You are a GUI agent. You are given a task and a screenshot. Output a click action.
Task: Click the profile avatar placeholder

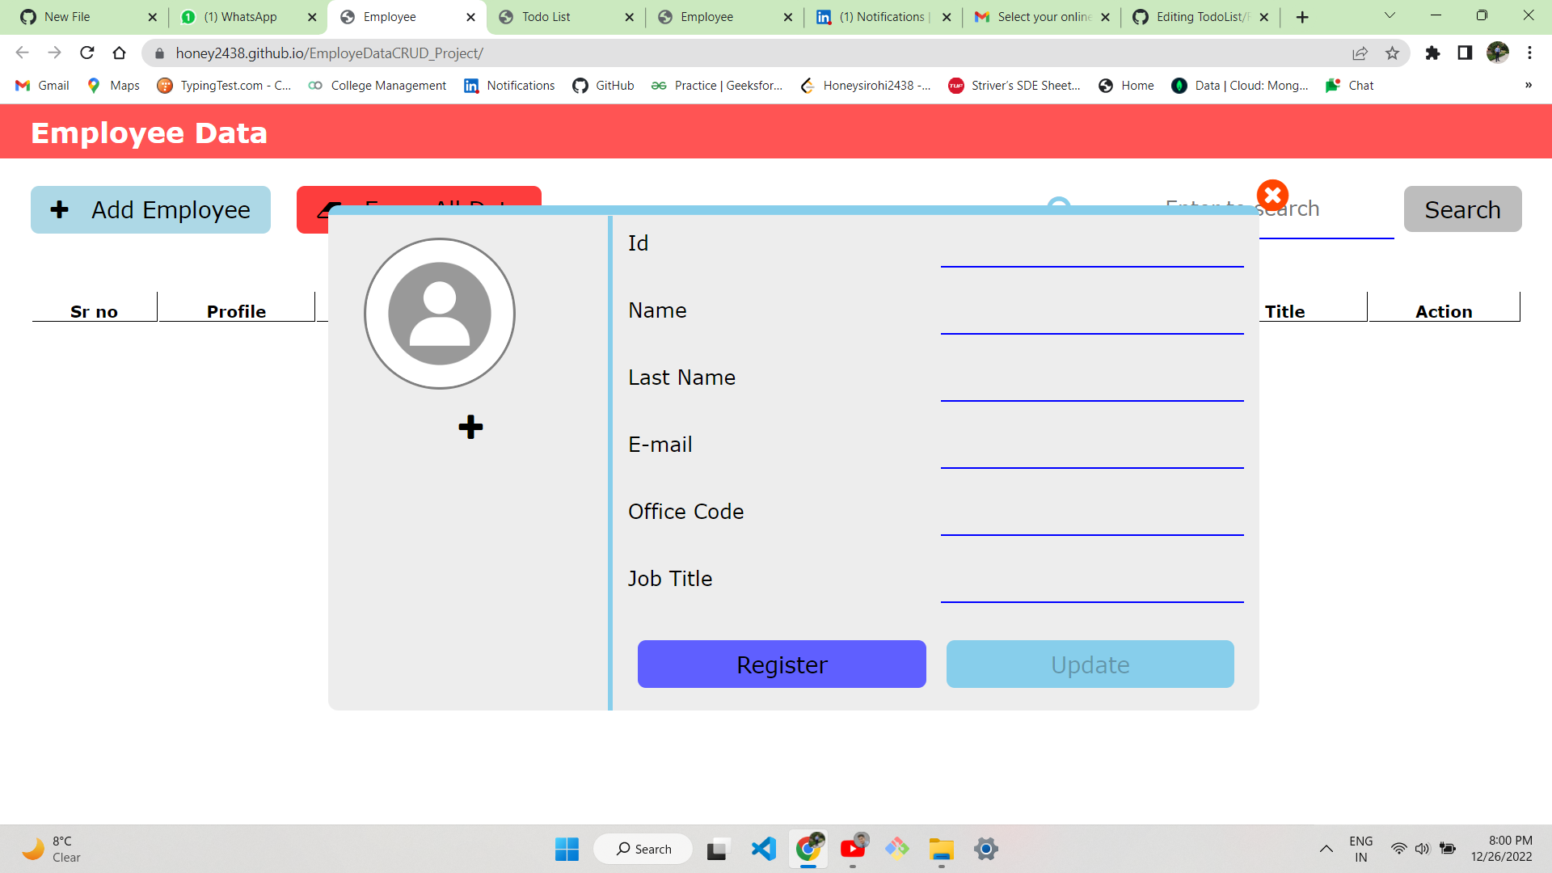coord(440,314)
